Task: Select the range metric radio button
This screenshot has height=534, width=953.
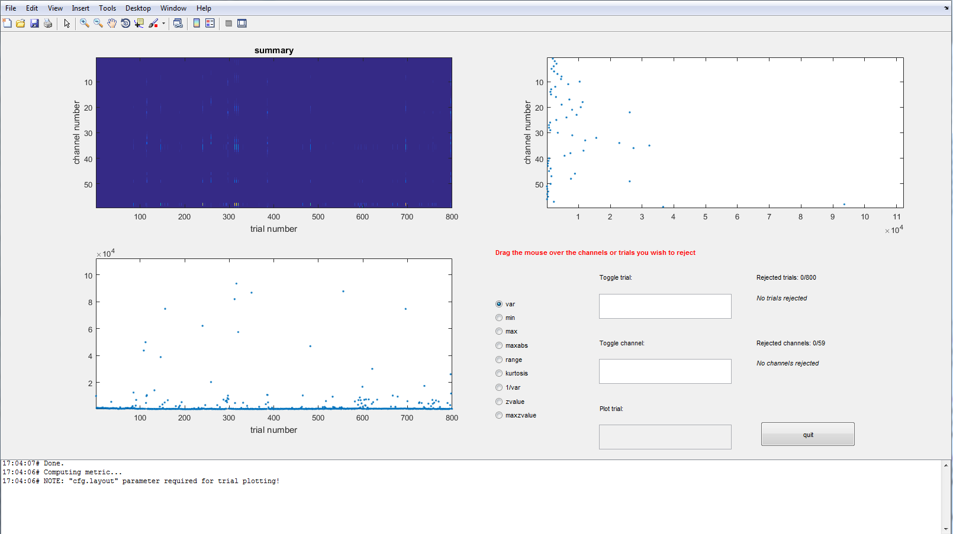Action: pos(499,360)
